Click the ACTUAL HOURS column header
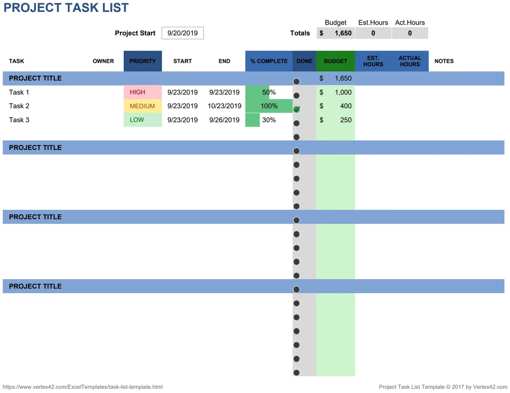This screenshot has width=510, height=393. tap(410, 61)
